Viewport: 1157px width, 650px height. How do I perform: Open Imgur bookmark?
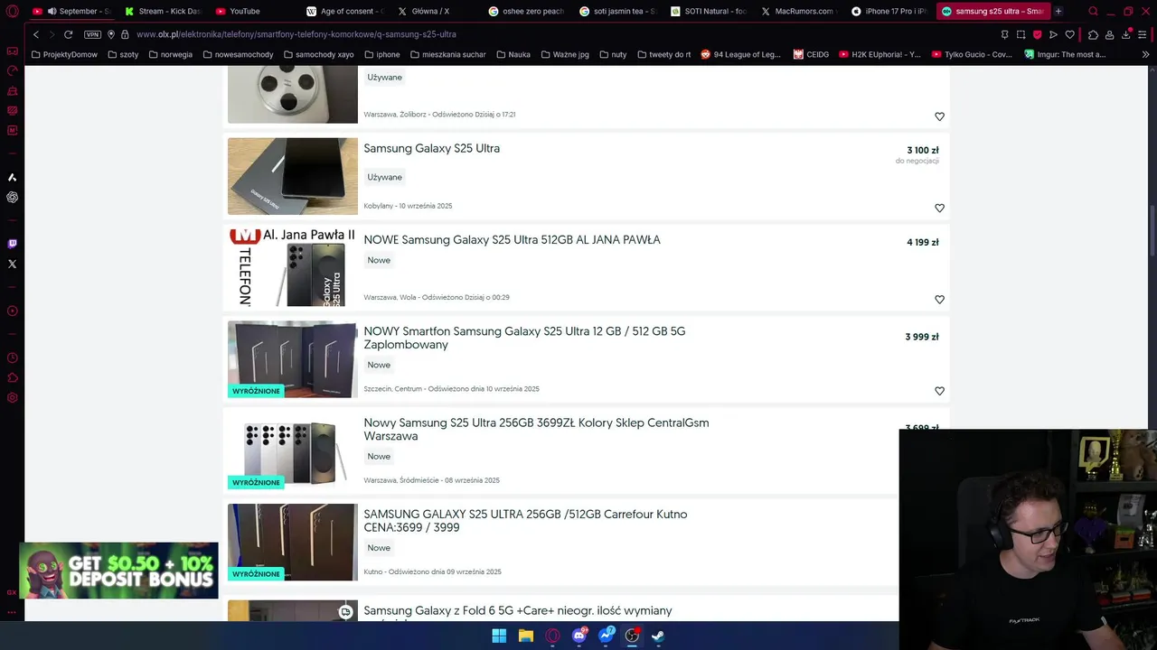click(1065, 54)
